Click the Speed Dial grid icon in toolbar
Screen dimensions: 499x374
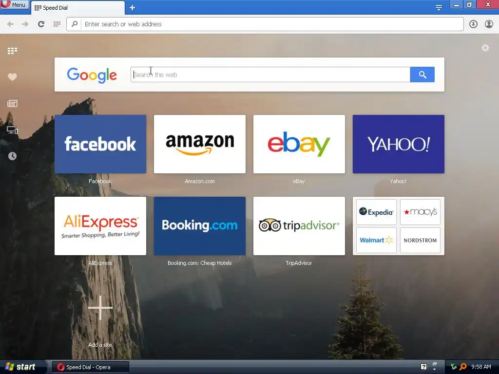[x=57, y=24]
